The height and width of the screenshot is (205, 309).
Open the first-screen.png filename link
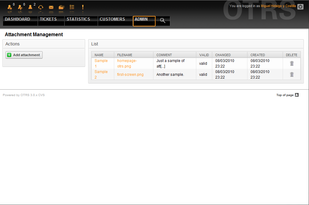[x=130, y=75]
